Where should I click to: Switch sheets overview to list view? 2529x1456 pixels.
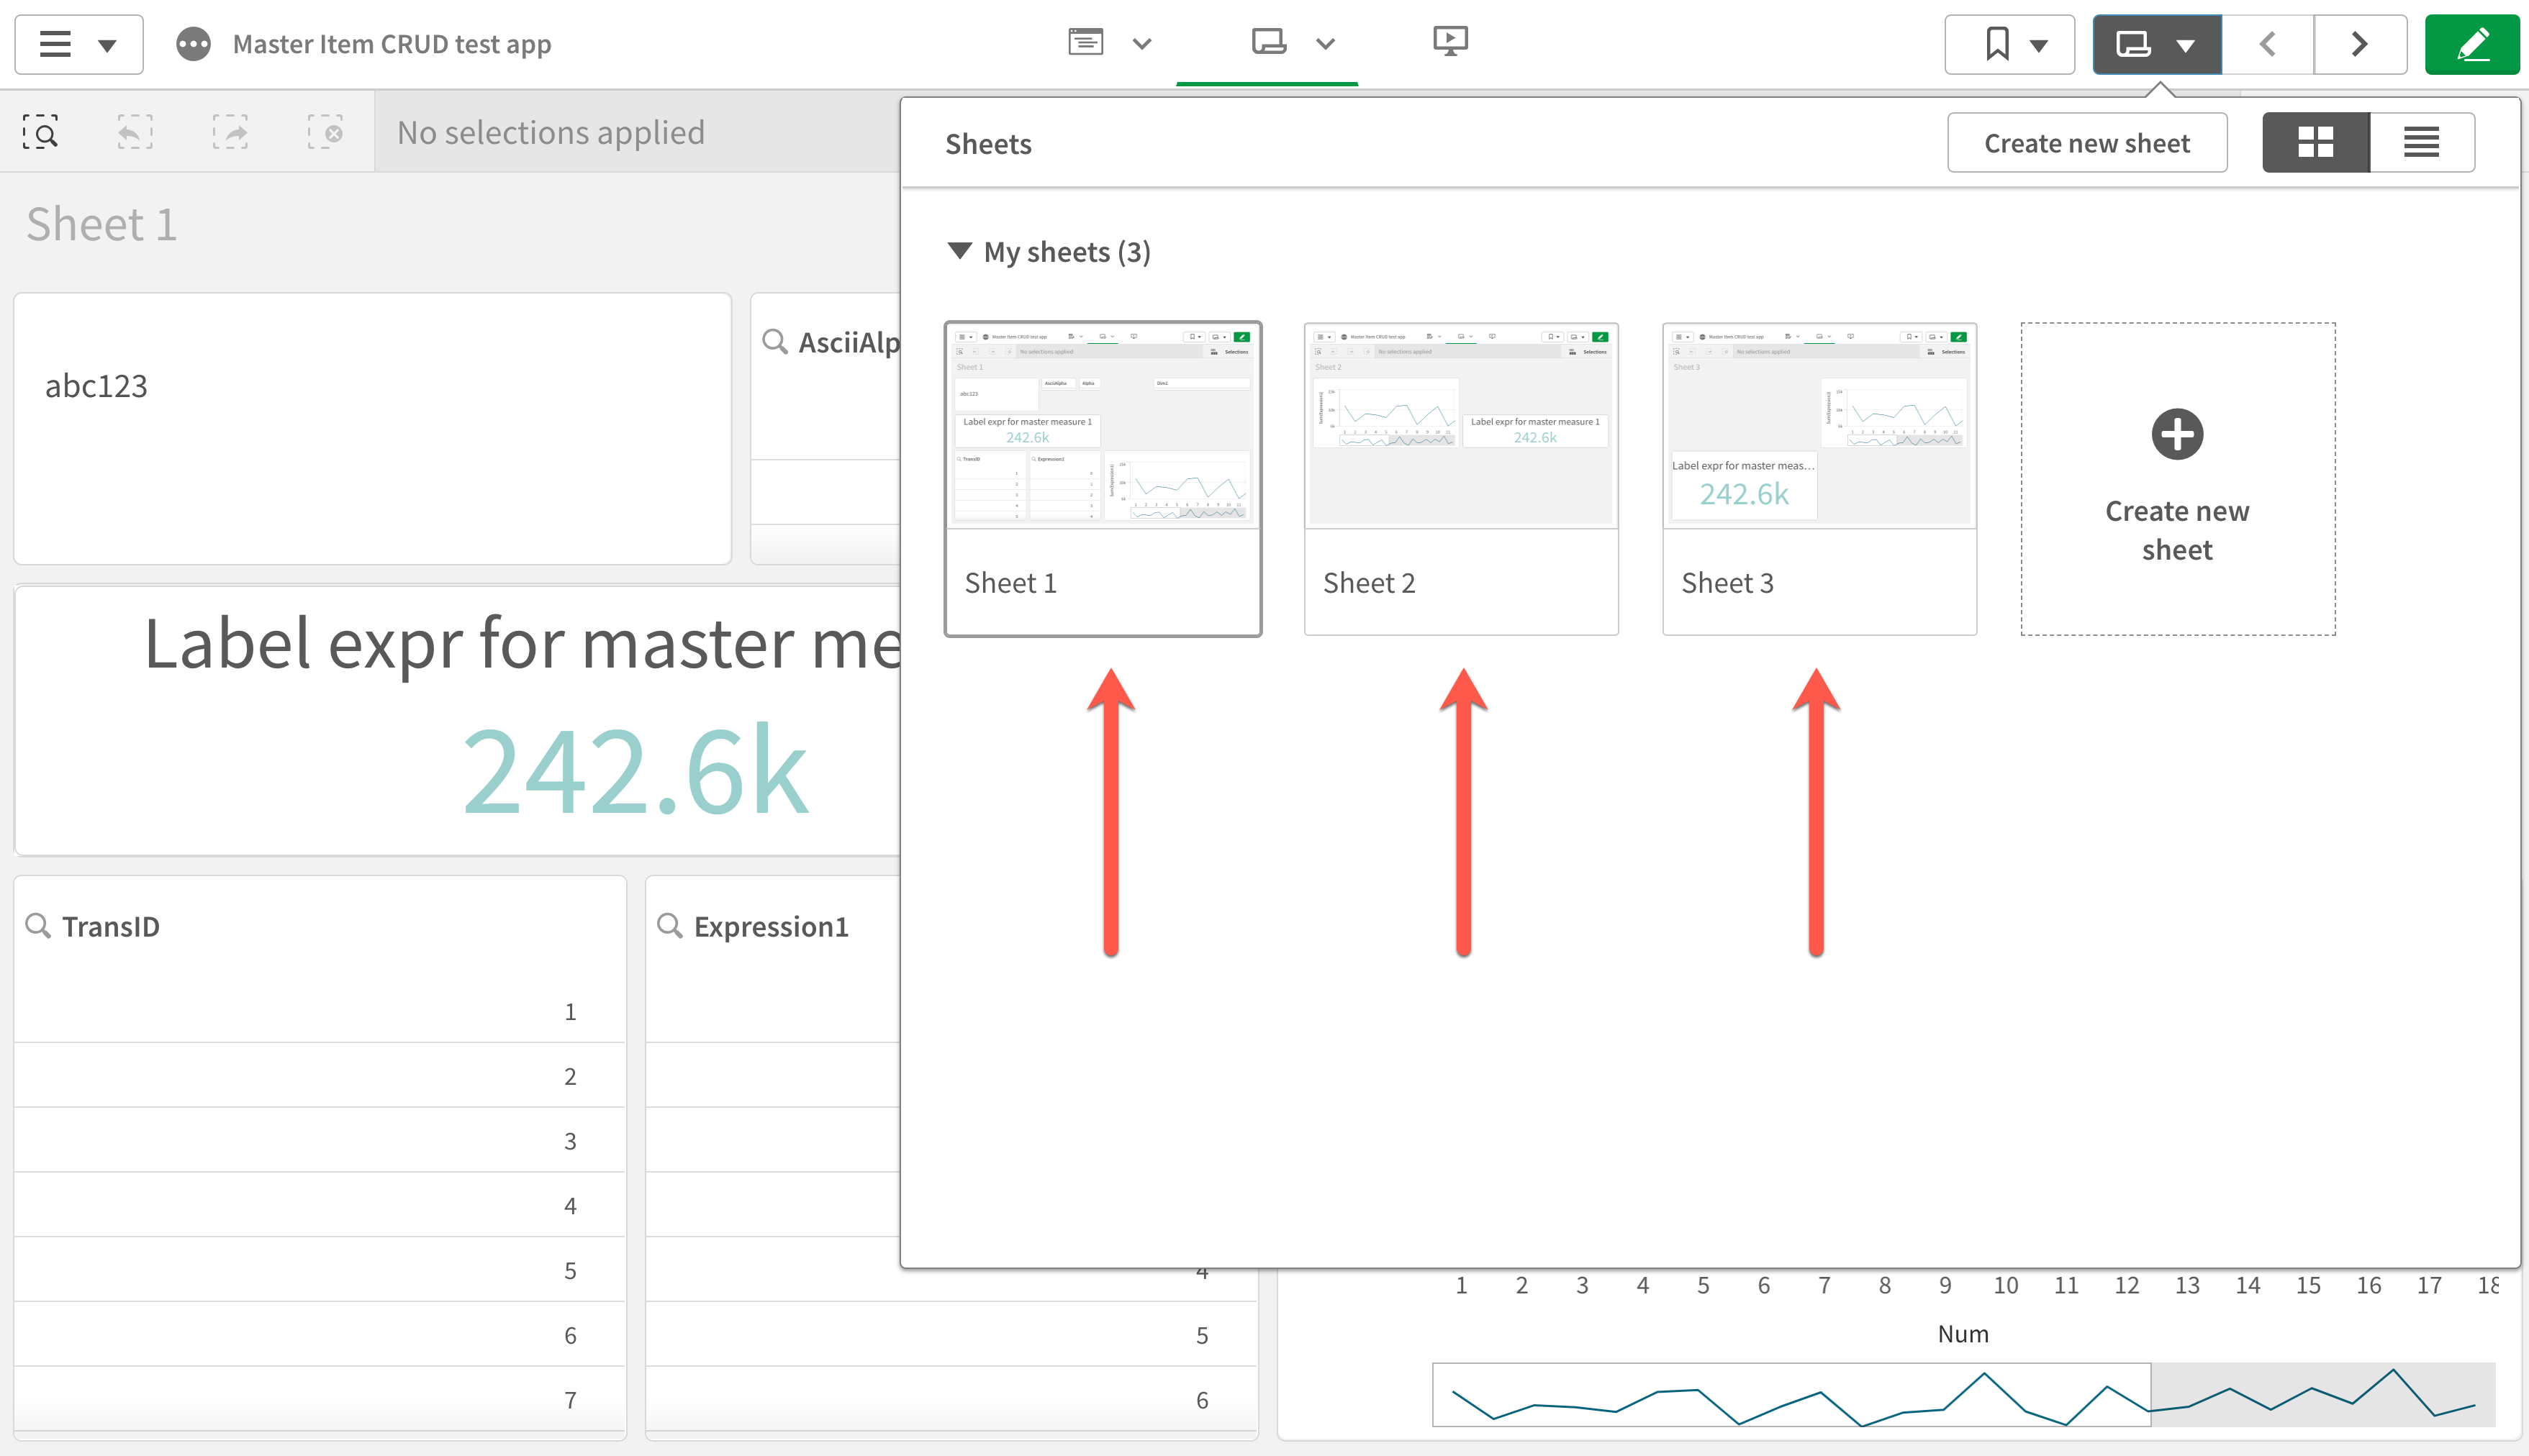click(2421, 142)
